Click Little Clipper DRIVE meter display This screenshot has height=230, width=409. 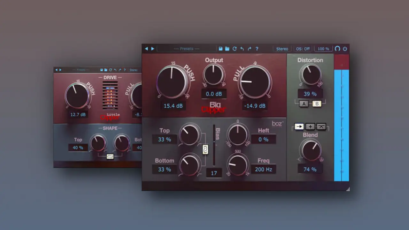pyautogui.click(x=110, y=95)
